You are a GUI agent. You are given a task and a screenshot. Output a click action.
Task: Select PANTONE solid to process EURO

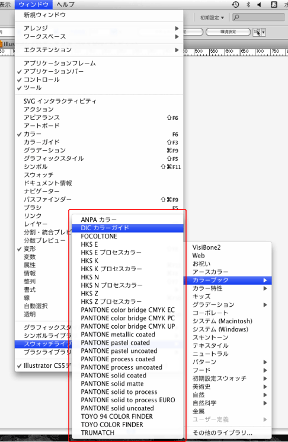[x=127, y=400]
